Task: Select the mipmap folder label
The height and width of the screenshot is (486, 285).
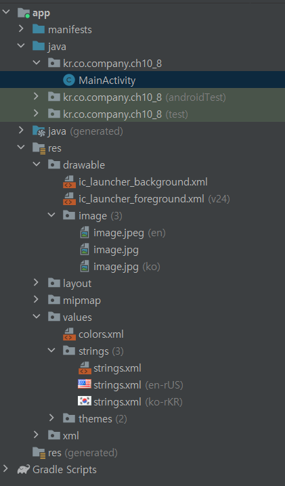Action: 81,301
